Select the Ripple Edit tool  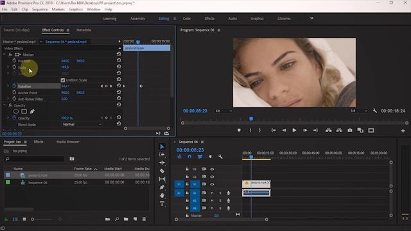tap(162, 162)
